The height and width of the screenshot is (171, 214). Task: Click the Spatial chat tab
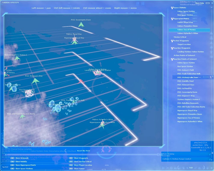point(5,167)
